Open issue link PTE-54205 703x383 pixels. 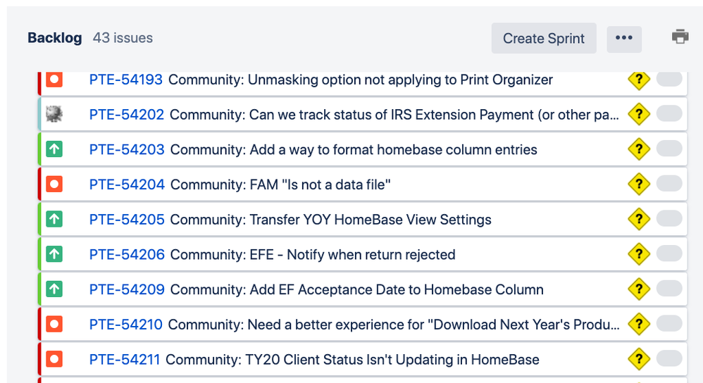coord(127,220)
